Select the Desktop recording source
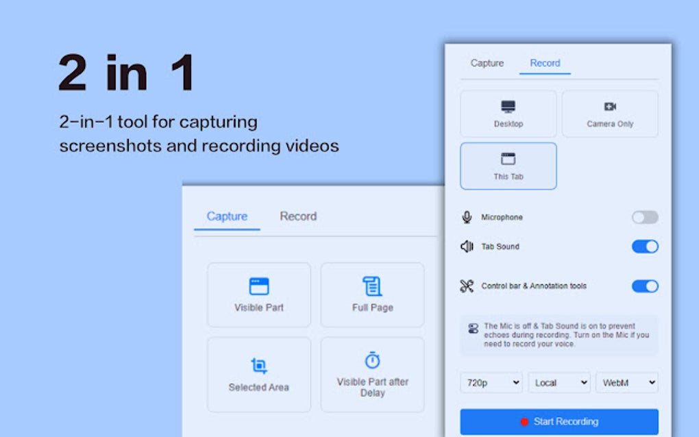The image size is (699, 437). [x=508, y=114]
